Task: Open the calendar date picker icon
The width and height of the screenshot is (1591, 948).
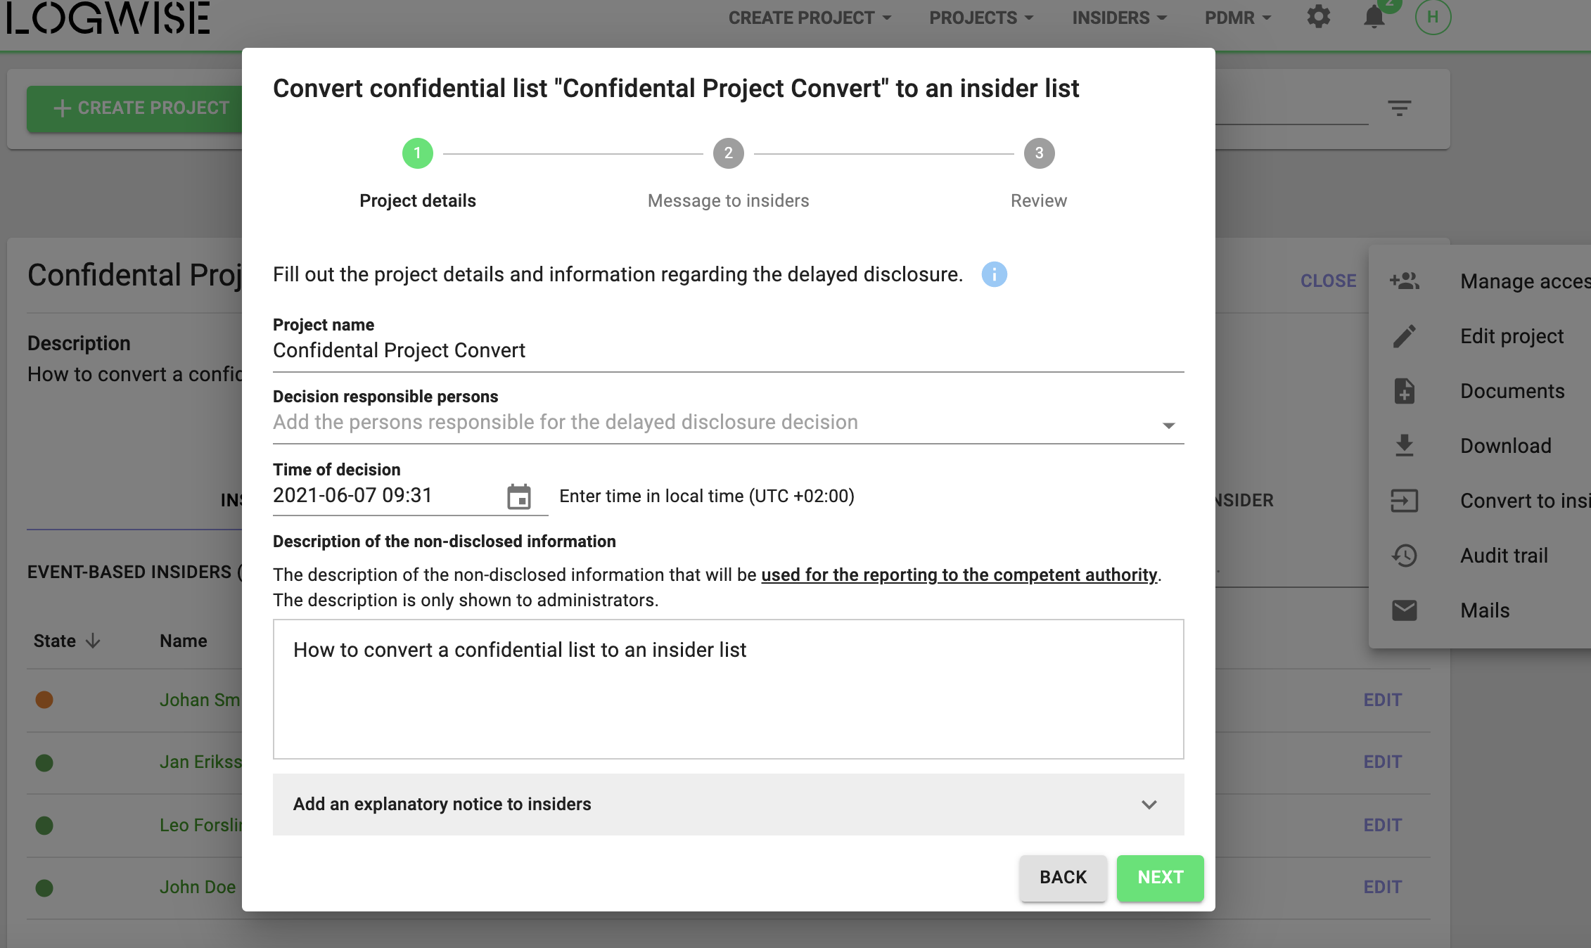Action: 519,497
